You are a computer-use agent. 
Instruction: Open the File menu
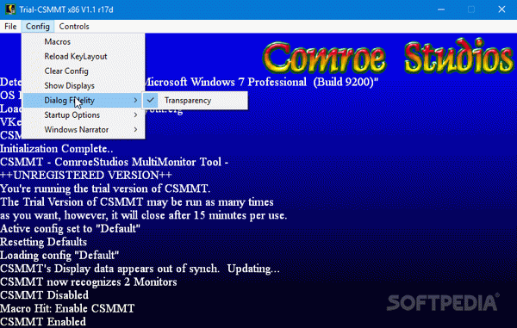(x=10, y=27)
